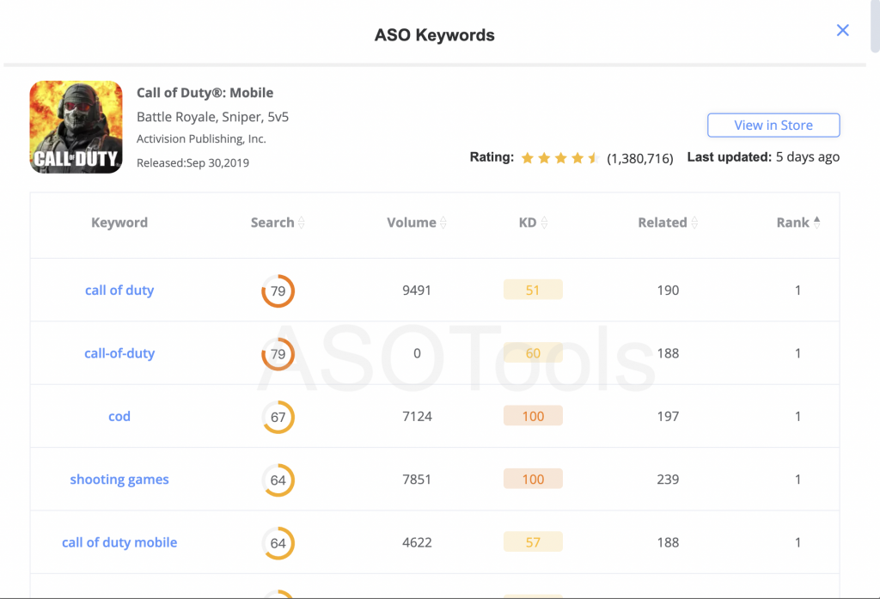Sort table by Search column

278,223
